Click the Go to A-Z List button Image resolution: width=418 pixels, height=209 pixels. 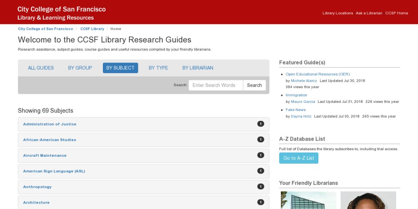coord(298,158)
